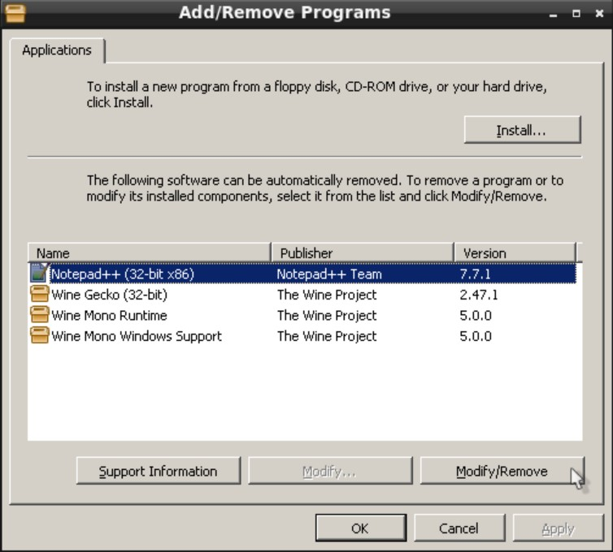Click the greyed-out Apply button
The image size is (613, 552).
point(558,528)
